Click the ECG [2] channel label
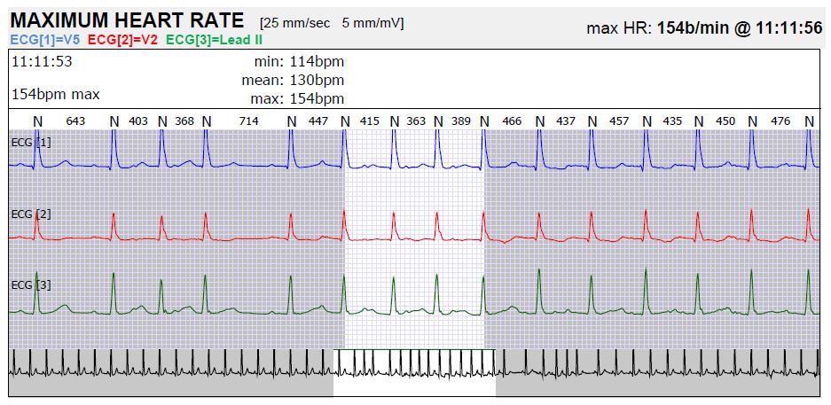Screen dimensions: 831x405 (x=31, y=214)
